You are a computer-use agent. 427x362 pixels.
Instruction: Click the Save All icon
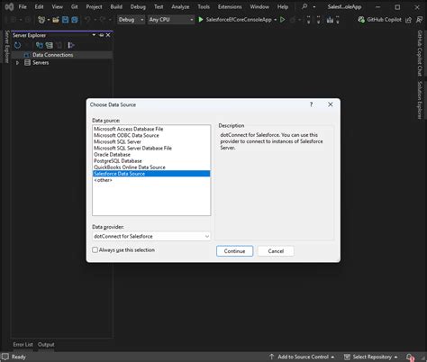click(x=75, y=20)
